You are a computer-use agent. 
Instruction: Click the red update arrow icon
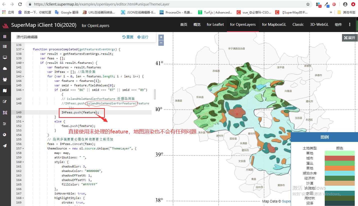[x=353, y=4]
